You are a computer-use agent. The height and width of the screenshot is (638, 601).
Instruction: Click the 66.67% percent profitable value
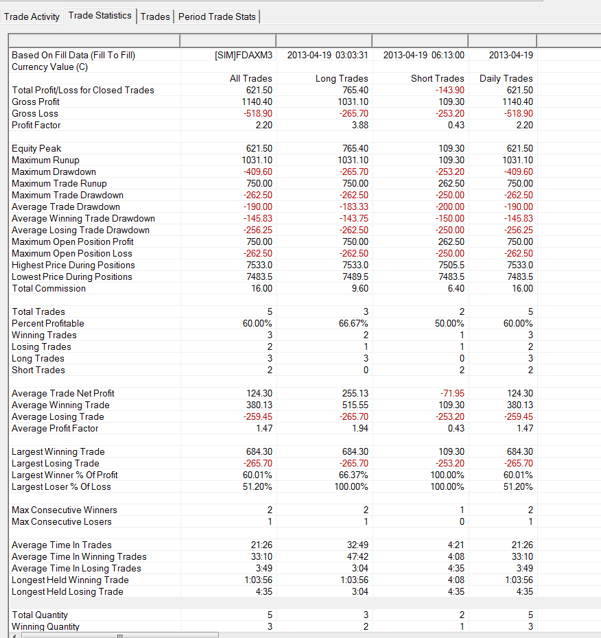tap(353, 324)
